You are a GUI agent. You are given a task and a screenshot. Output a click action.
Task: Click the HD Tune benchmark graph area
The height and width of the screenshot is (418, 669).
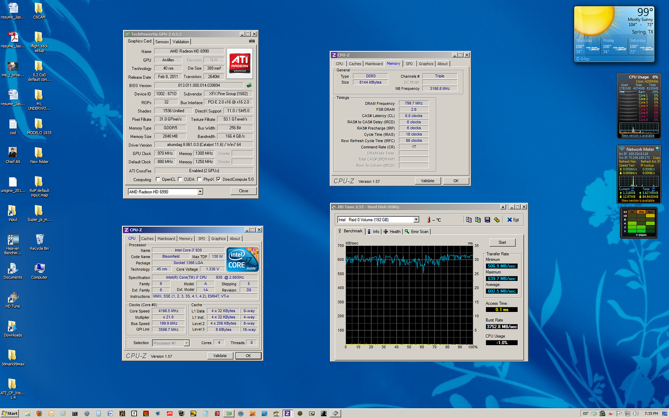(x=409, y=295)
